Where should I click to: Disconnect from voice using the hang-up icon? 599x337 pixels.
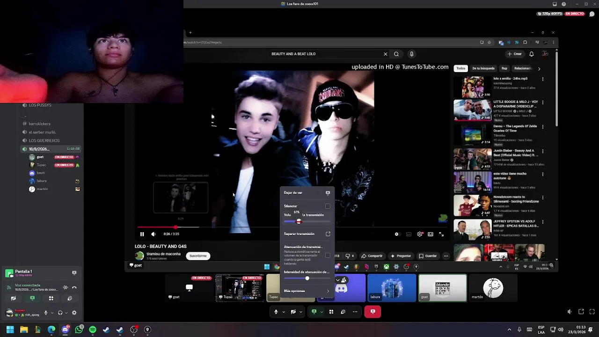click(74, 287)
